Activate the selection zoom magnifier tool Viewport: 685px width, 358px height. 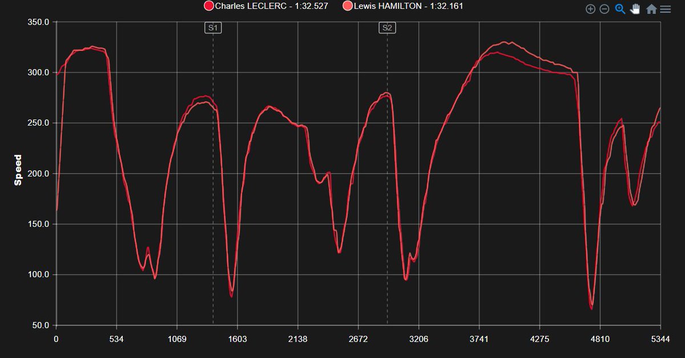point(620,9)
